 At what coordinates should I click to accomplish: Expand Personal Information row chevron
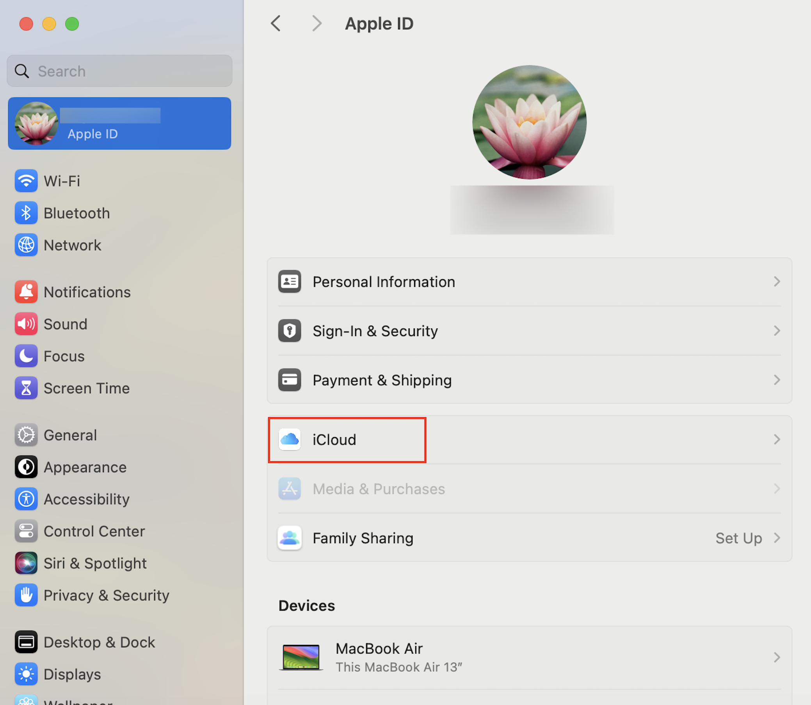pyautogui.click(x=777, y=282)
